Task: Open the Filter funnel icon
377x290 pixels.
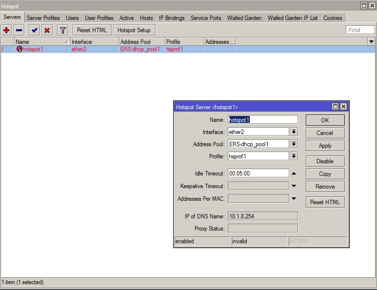Action: [x=63, y=30]
